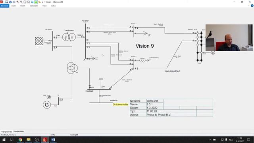Click the blue circle toolbar icon
Screen dimensions: 254x143
coord(32,2)
